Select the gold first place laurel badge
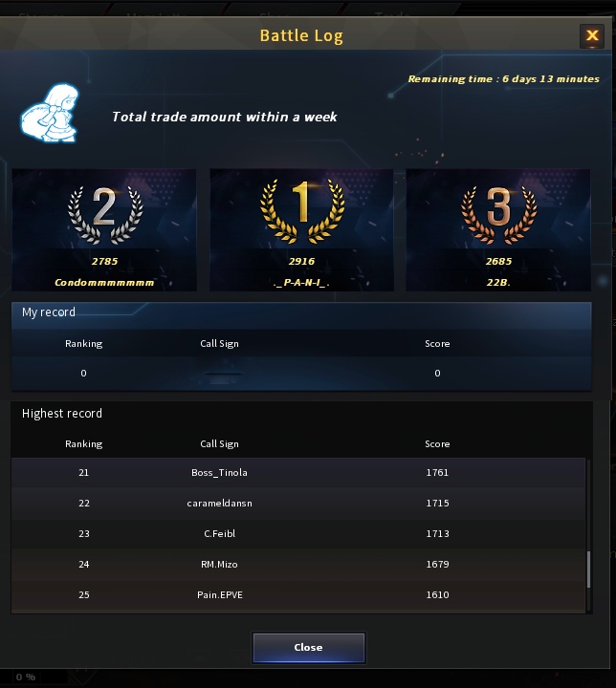The height and width of the screenshot is (688, 616). pos(302,211)
